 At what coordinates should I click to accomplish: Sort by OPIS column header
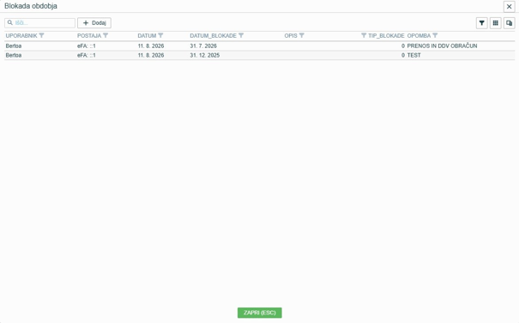tap(291, 36)
